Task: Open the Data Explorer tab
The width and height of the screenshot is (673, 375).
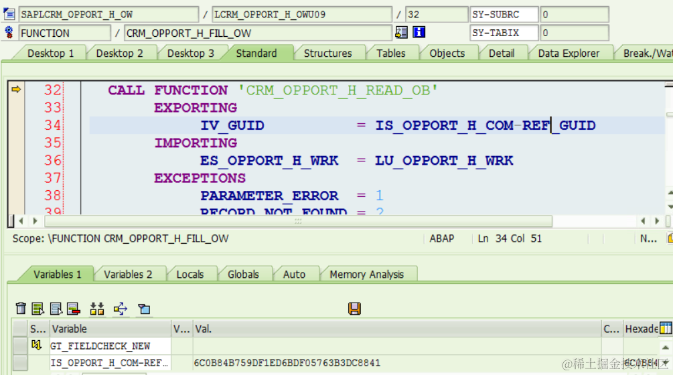Action: click(x=569, y=53)
